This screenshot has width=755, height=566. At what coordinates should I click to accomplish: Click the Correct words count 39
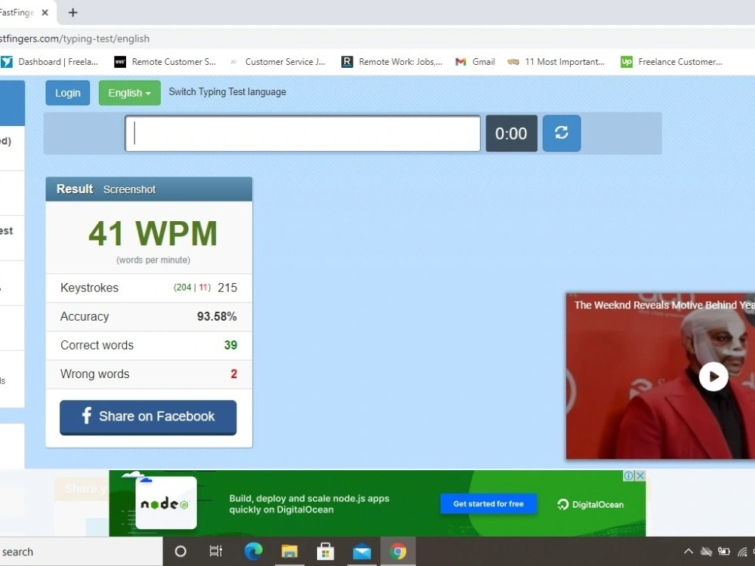[230, 345]
